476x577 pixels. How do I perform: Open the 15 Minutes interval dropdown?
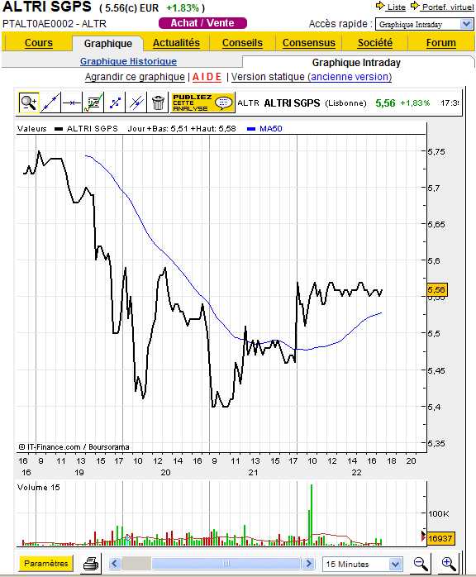click(x=362, y=564)
